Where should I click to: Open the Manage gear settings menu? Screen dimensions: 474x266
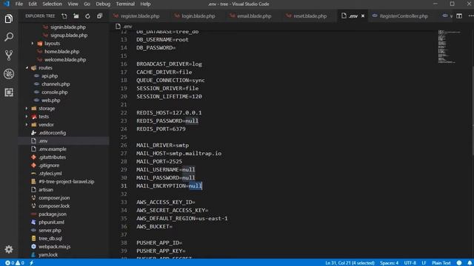[x=9, y=249]
